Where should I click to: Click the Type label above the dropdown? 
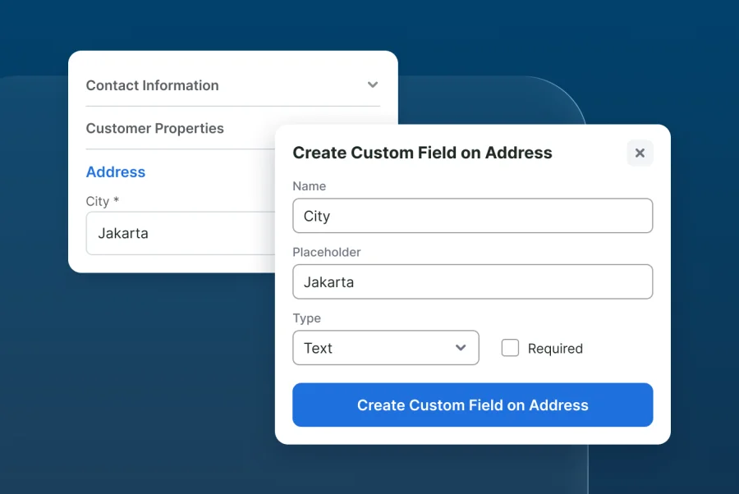307,318
